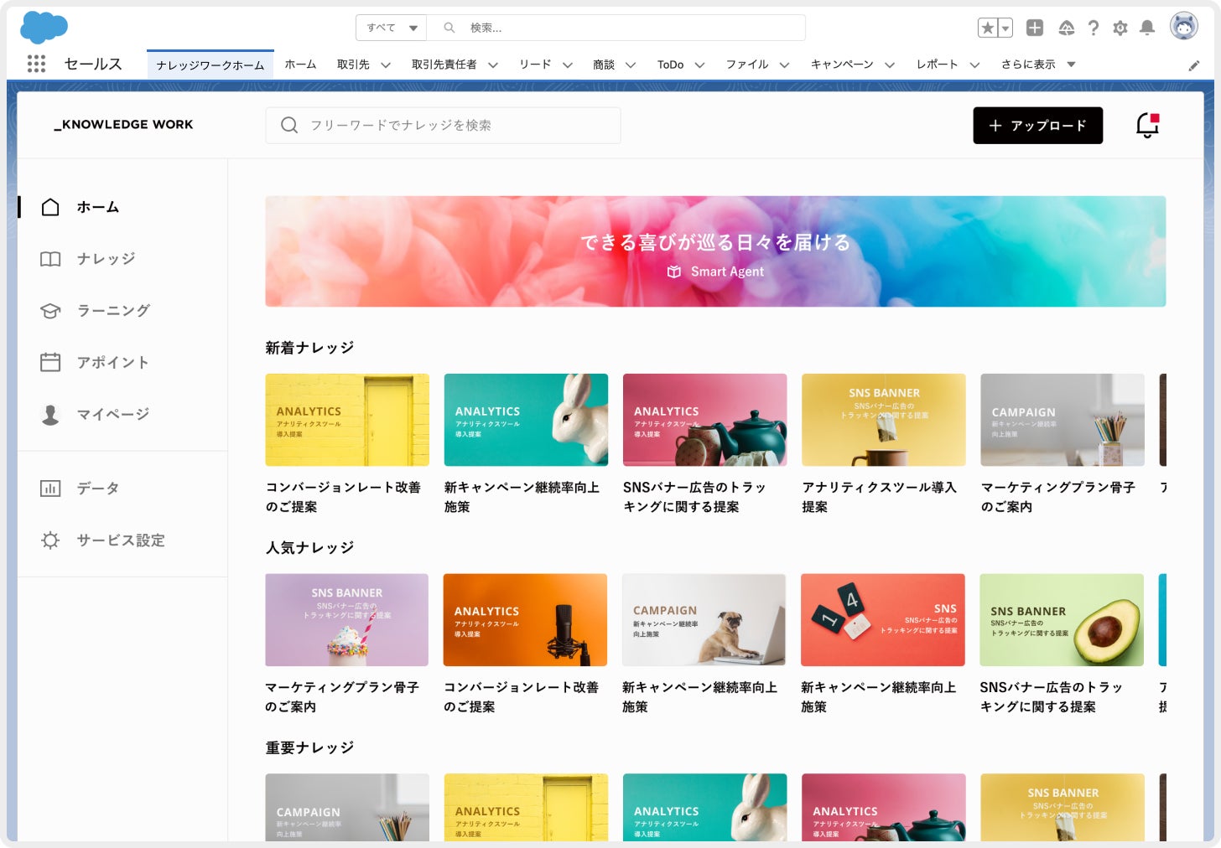
Task: Click the magnifier icon in knowledge search
Action: 289,125
